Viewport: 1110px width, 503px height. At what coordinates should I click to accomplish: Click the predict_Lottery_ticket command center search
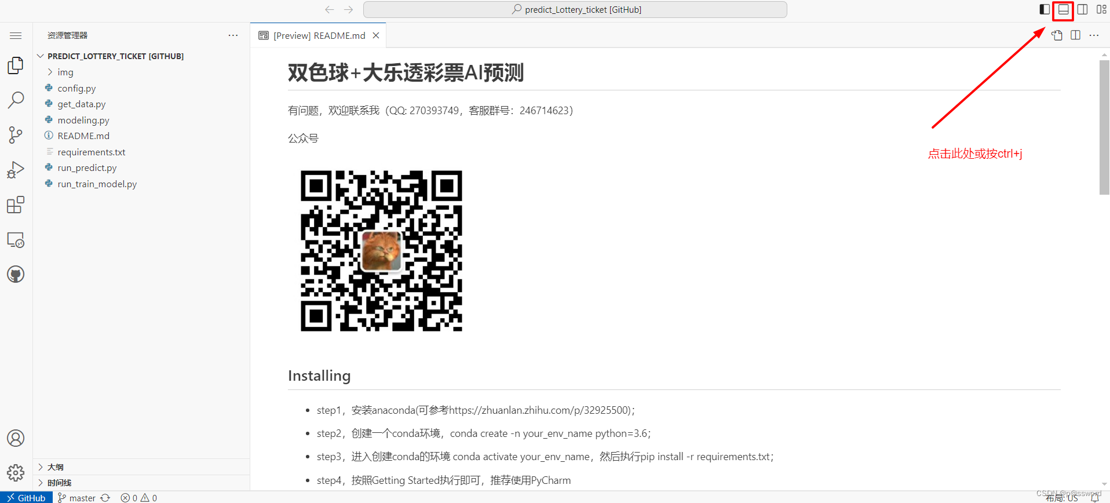(x=575, y=9)
